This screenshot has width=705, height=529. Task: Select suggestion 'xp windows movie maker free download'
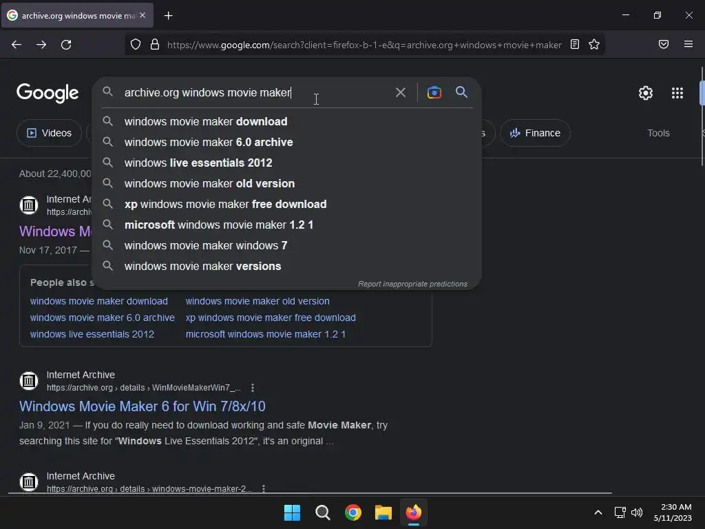click(287, 204)
